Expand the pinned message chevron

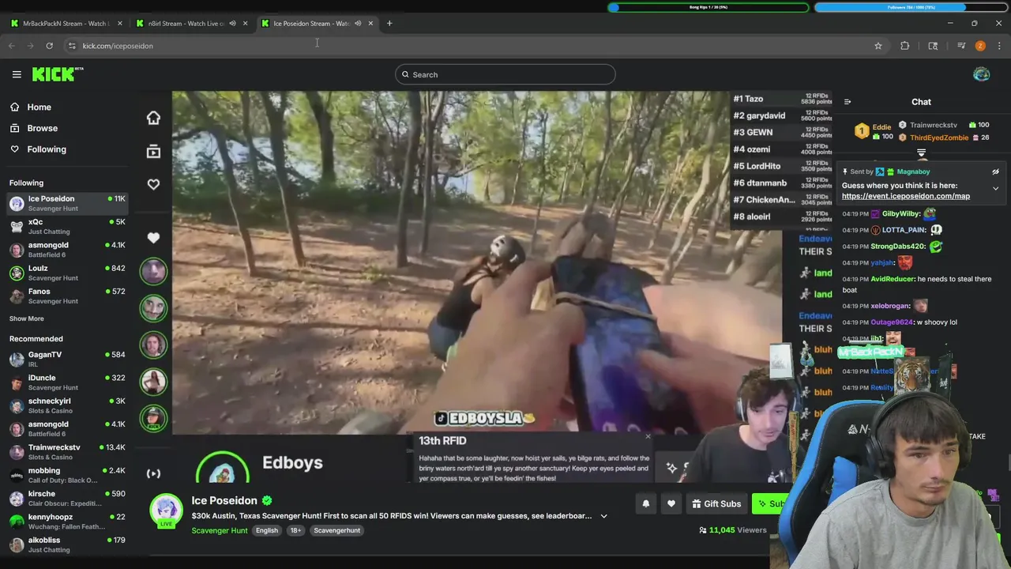(995, 188)
